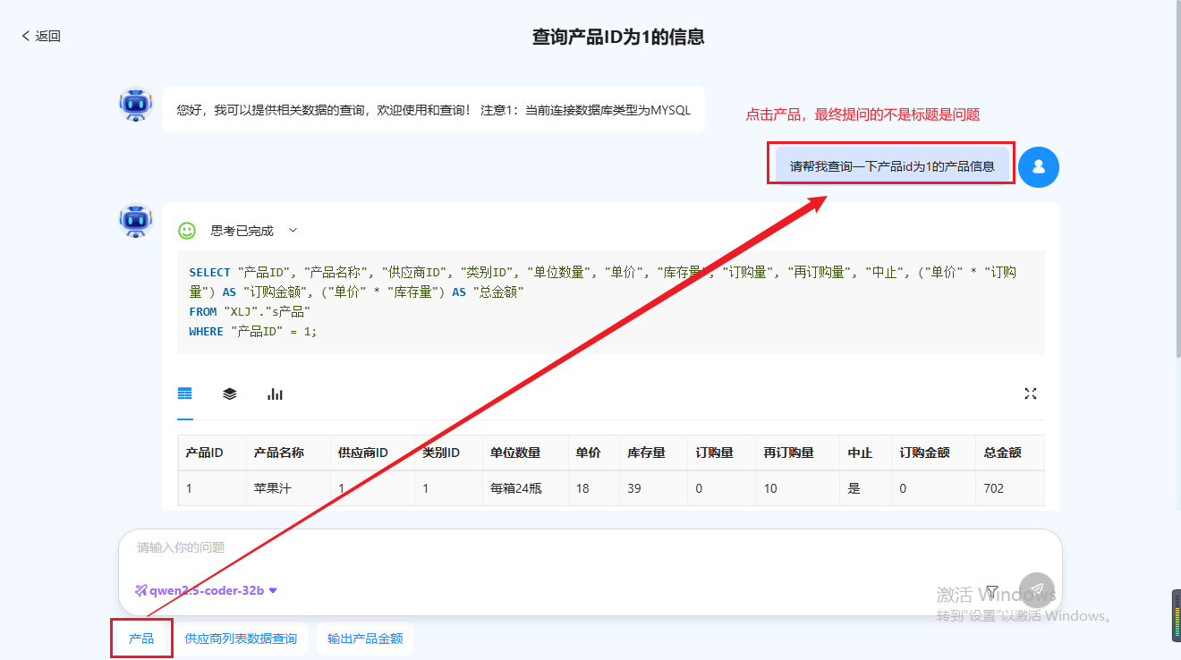Choose the 输出产品金额 quick question
The height and width of the screenshot is (660, 1181).
(x=365, y=639)
